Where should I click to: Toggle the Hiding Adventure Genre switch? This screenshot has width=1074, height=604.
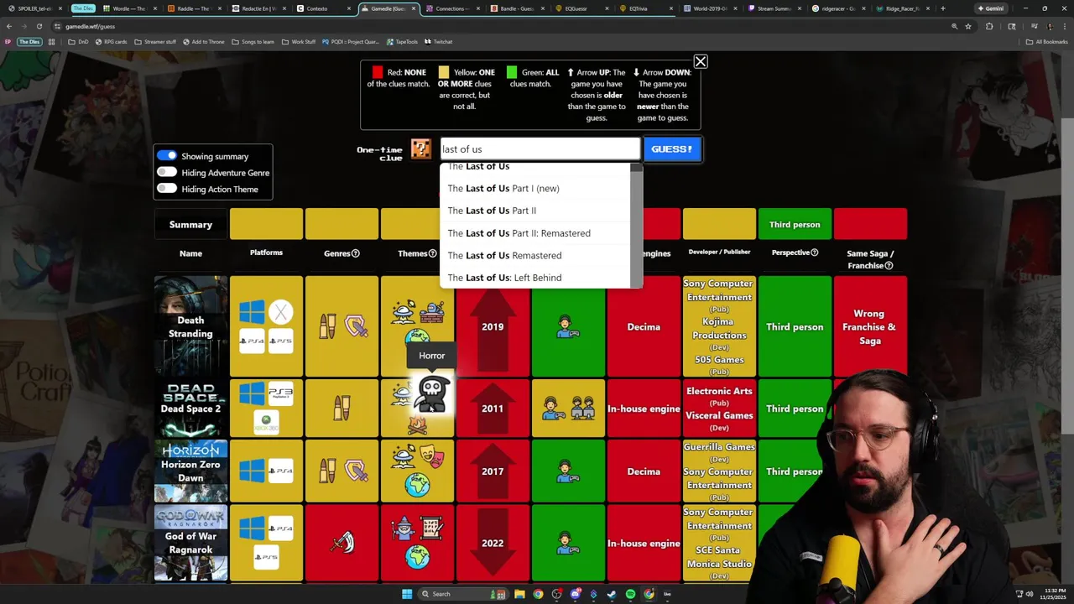click(x=167, y=172)
